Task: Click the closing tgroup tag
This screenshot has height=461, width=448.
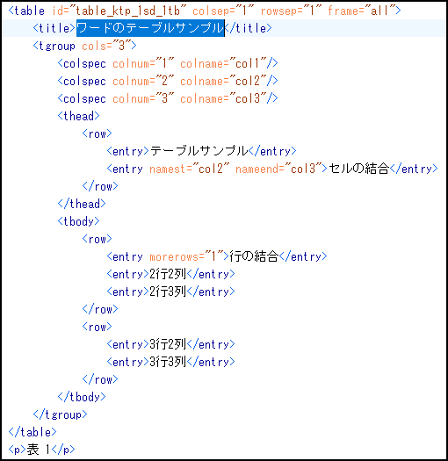Action: 60,414
